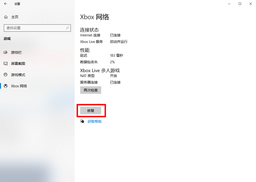The height and width of the screenshot is (182, 256).
Task: Select the Xbox logo icon in sidebar
Action: point(5,86)
